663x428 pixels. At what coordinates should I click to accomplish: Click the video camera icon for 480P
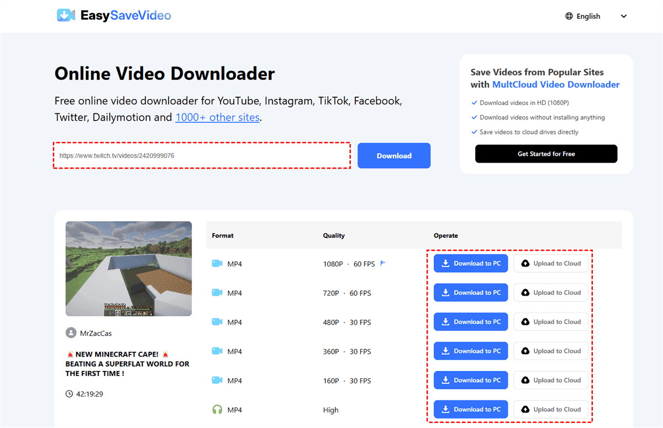[x=217, y=322]
